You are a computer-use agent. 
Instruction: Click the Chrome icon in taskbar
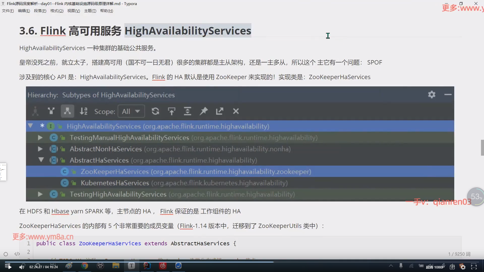coord(85,266)
